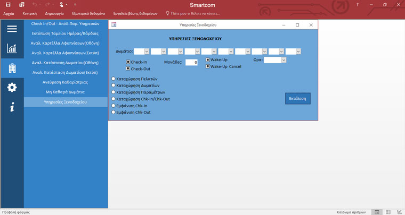Image resolution: width=405 pixels, height=215 pixels.
Task: Click the info icon in sidebar
Action: (12, 107)
